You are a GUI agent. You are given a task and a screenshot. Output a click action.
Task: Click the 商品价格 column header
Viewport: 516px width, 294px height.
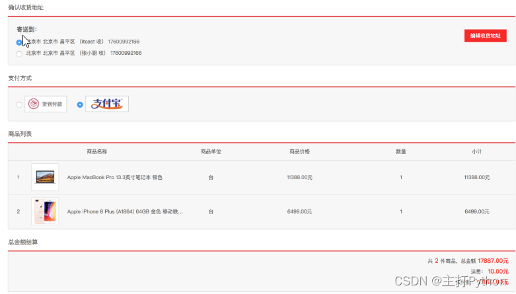[299, 151]
